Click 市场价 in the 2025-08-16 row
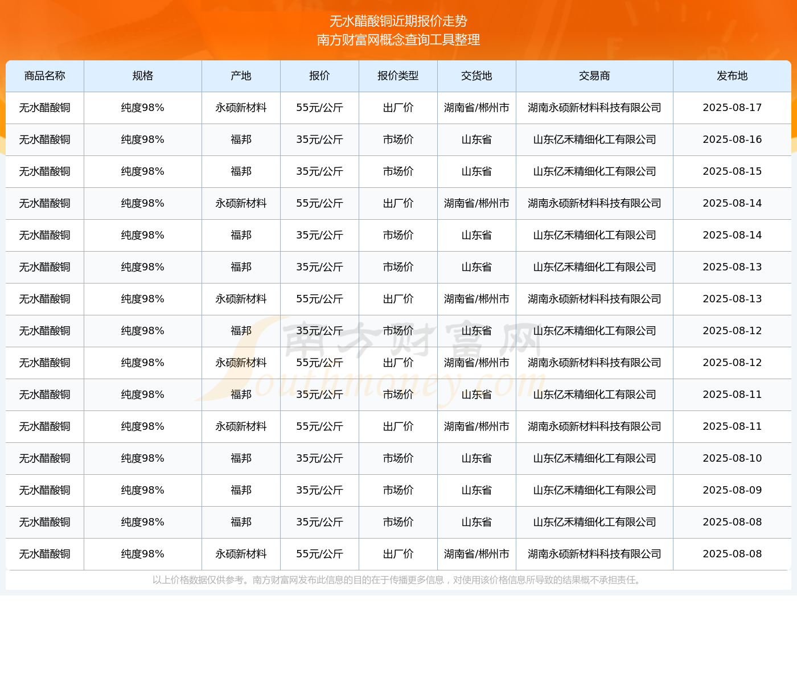Image resolution: width=797 pixels, height=686 pixels. pos(398,139)
